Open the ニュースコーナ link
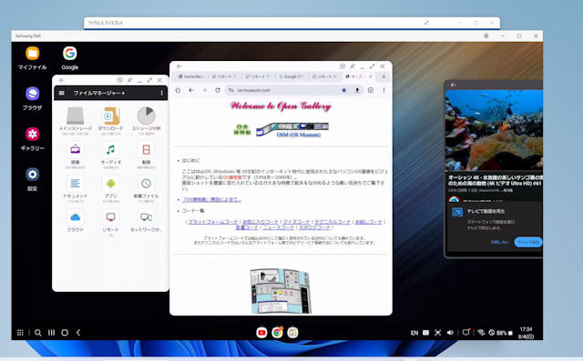Viewport: 583px width, 361px height. tap(279, 227)
